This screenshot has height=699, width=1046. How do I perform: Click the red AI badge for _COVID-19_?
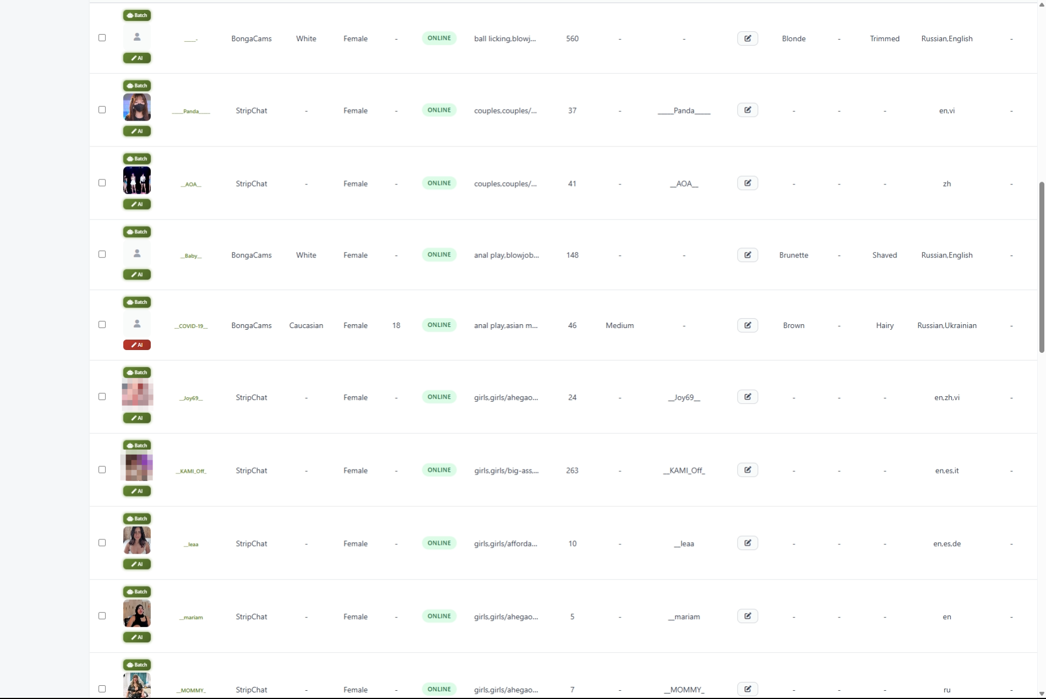pos(137,345)
